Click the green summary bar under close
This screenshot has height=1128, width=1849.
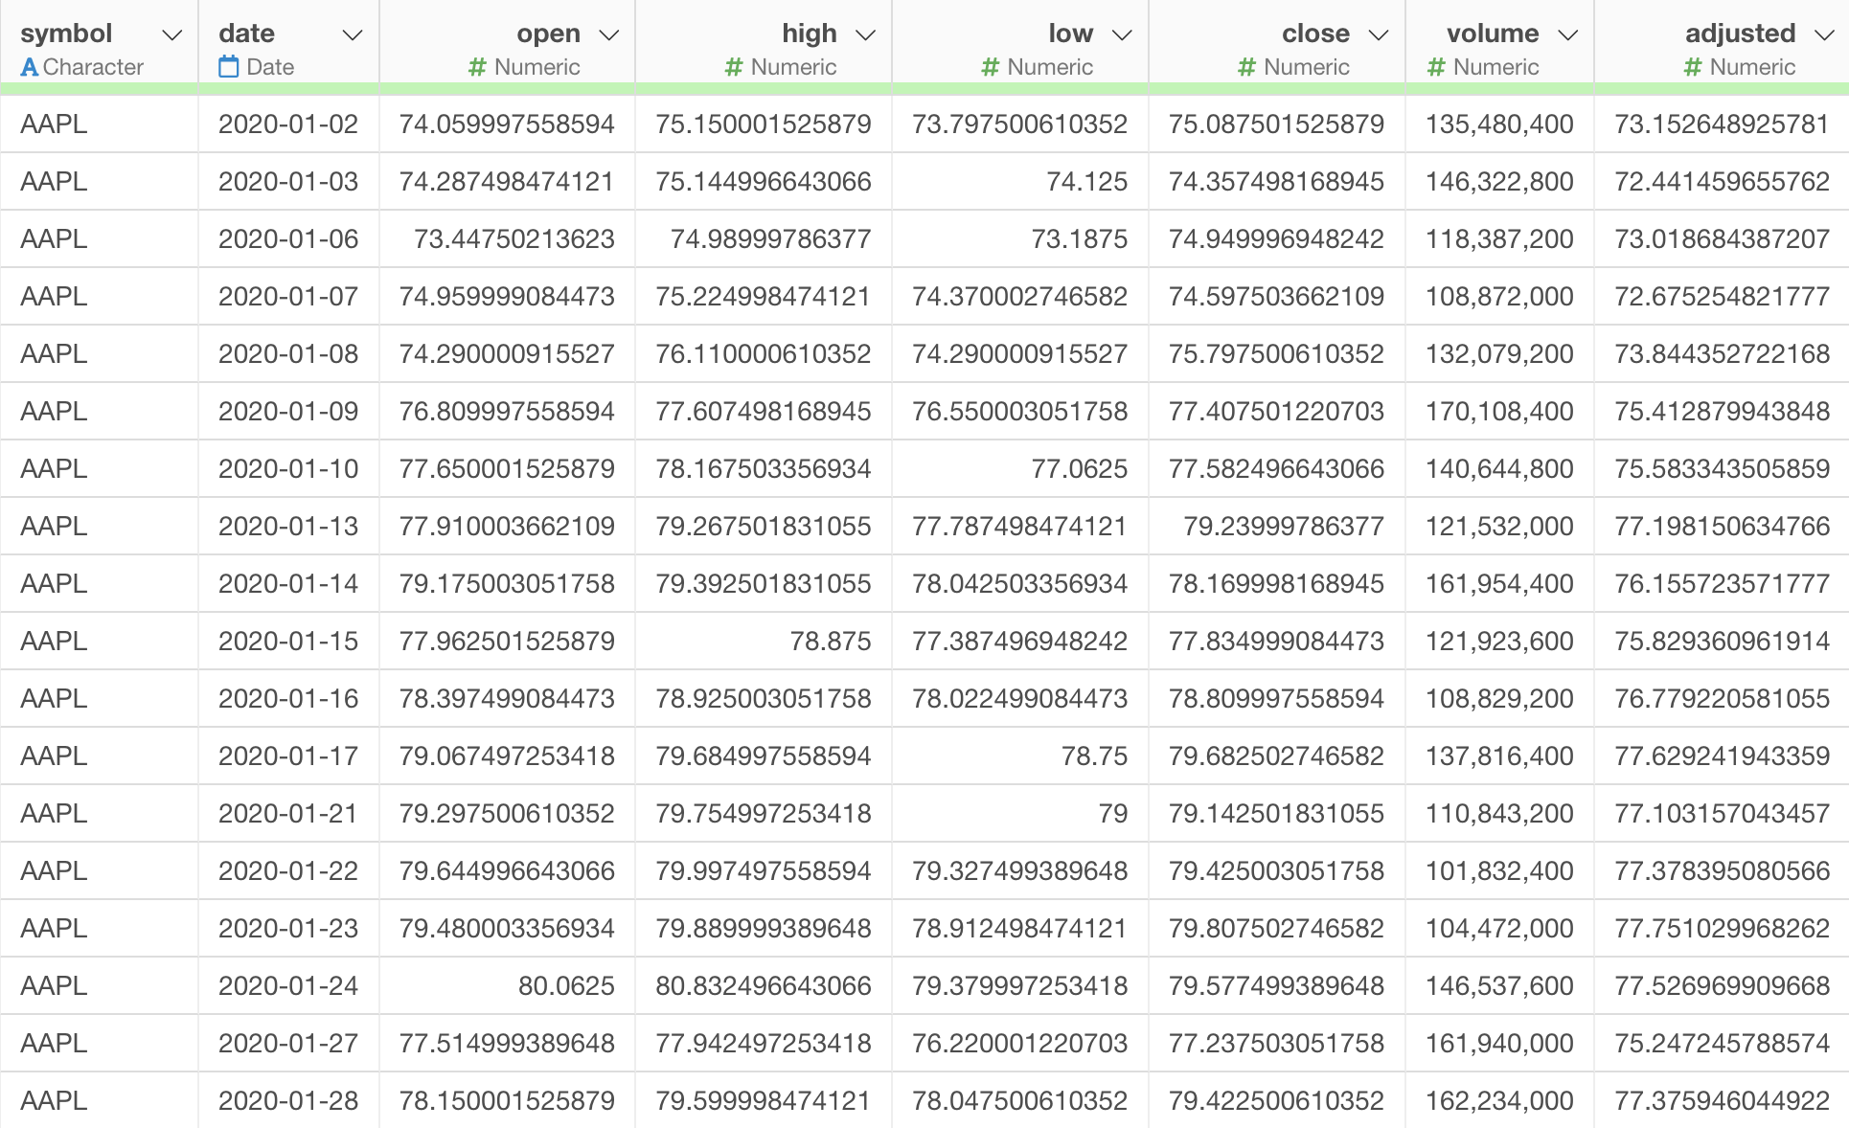(1277, 89)
